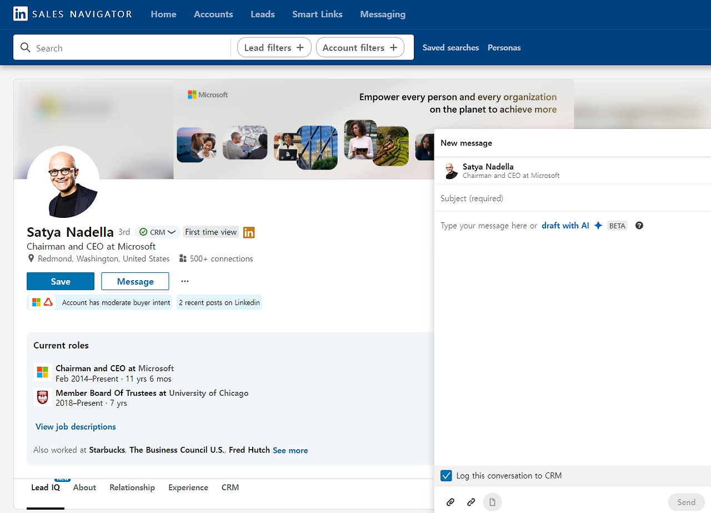The width and height of the screenshot is (711, 513).
Task: Expand View job descriptions
Action: [76, 427]
